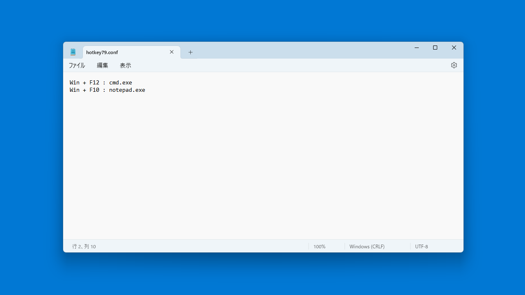Click the Notepad app icon in title bar

coord(73,52)
